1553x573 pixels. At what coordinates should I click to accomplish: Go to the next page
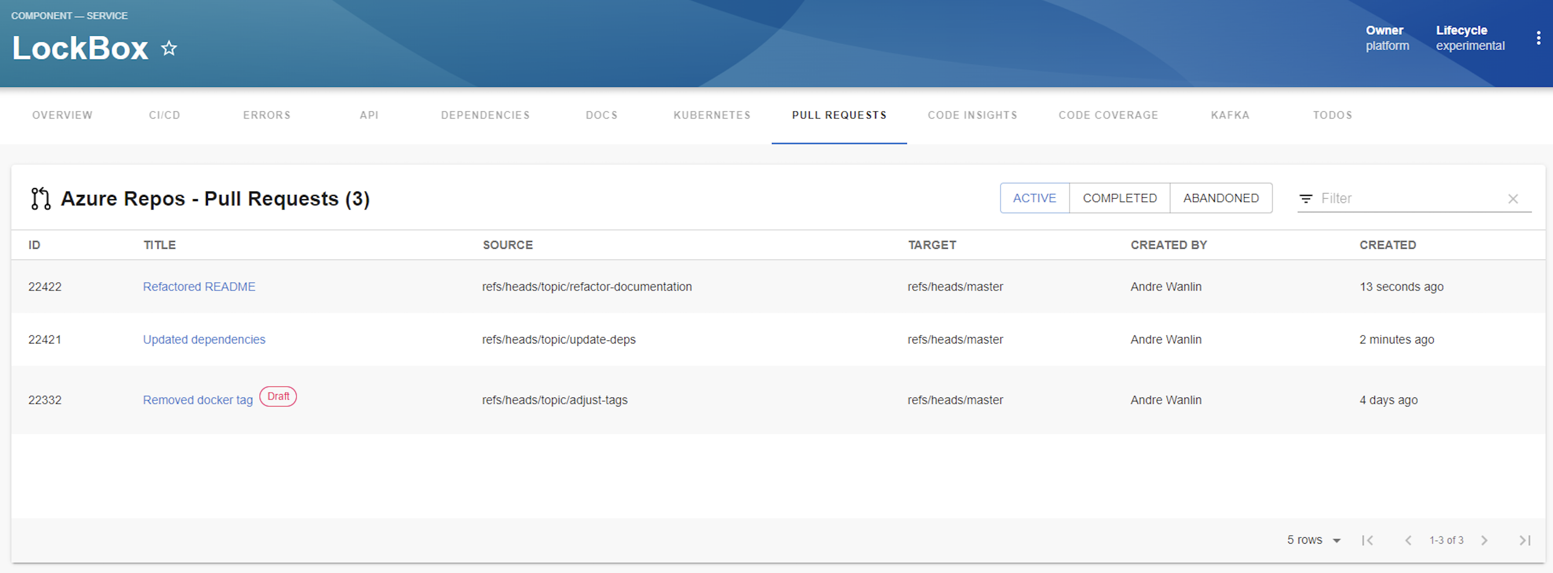pyautogui.click(x=1484, y=541)
